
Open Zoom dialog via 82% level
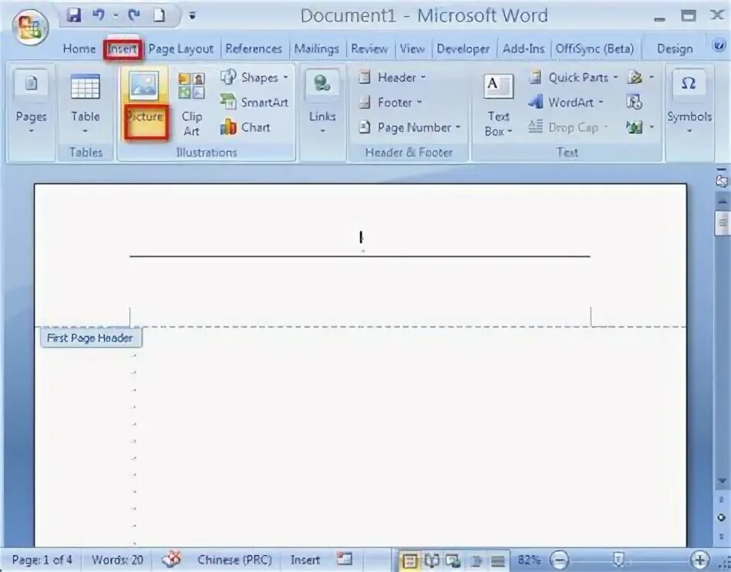[x=529, y=560]
